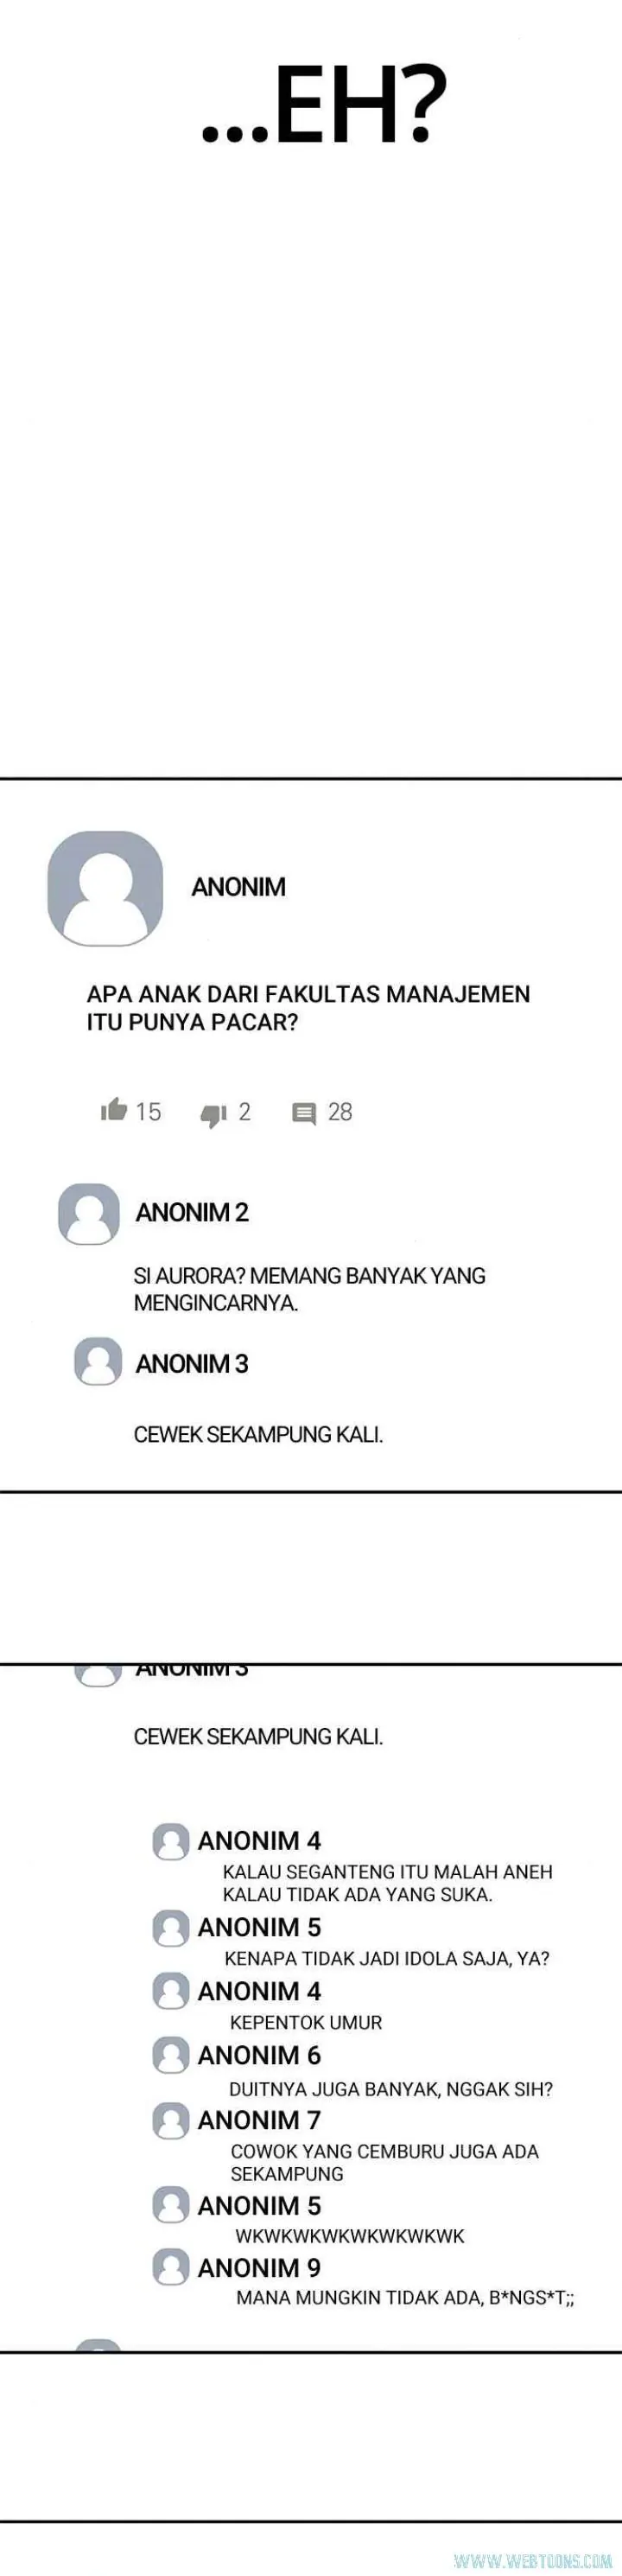Viewport: 622px width, 2576px height.
Task: Click the like count 15
Action: [x=148, y=1111]
